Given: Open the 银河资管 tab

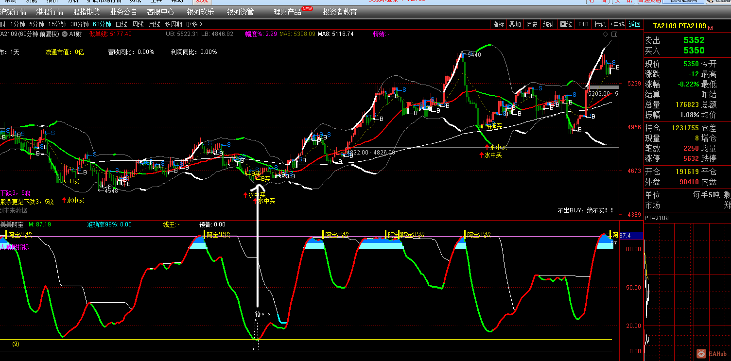Looking at the screenshot, I should tap(240, 12).
